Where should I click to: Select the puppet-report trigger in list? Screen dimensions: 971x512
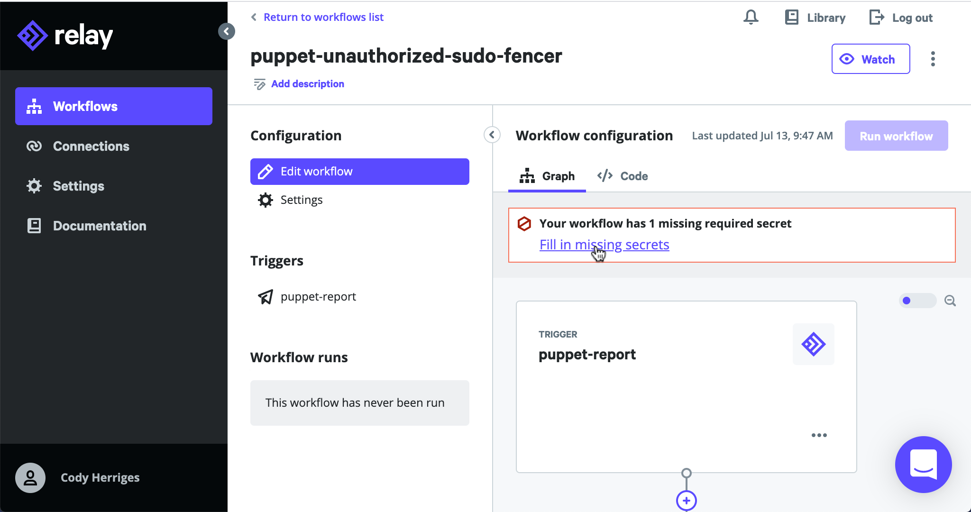[307, 297]
